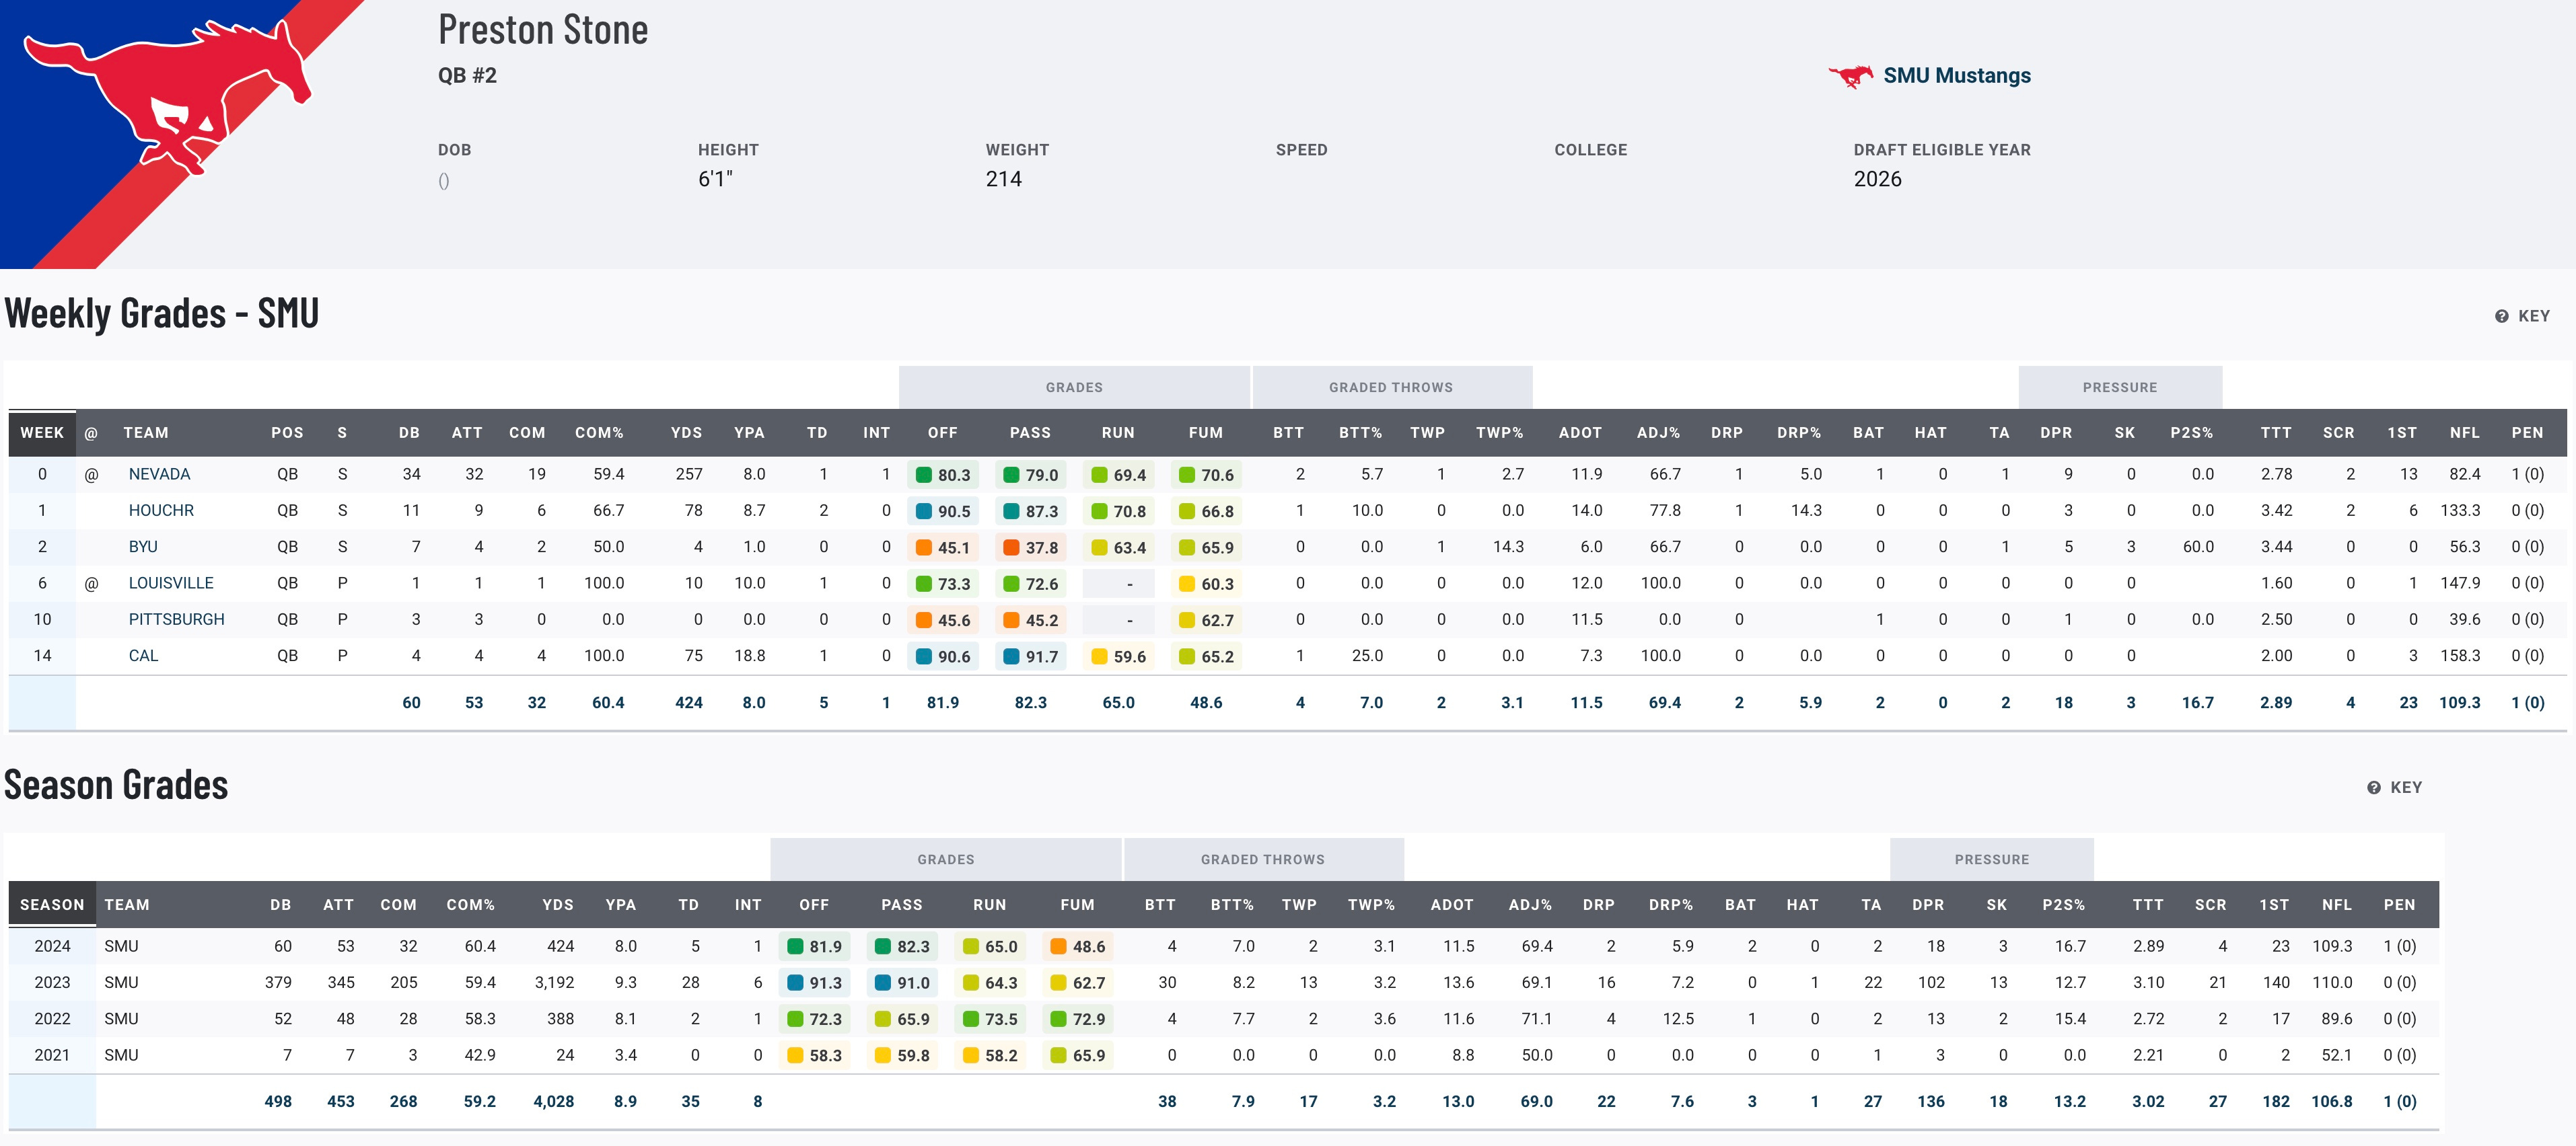Open the LOUISVILLE opponent link
The width and height of the screenshot is (2576, 1146).
click(x=171, y=582)
